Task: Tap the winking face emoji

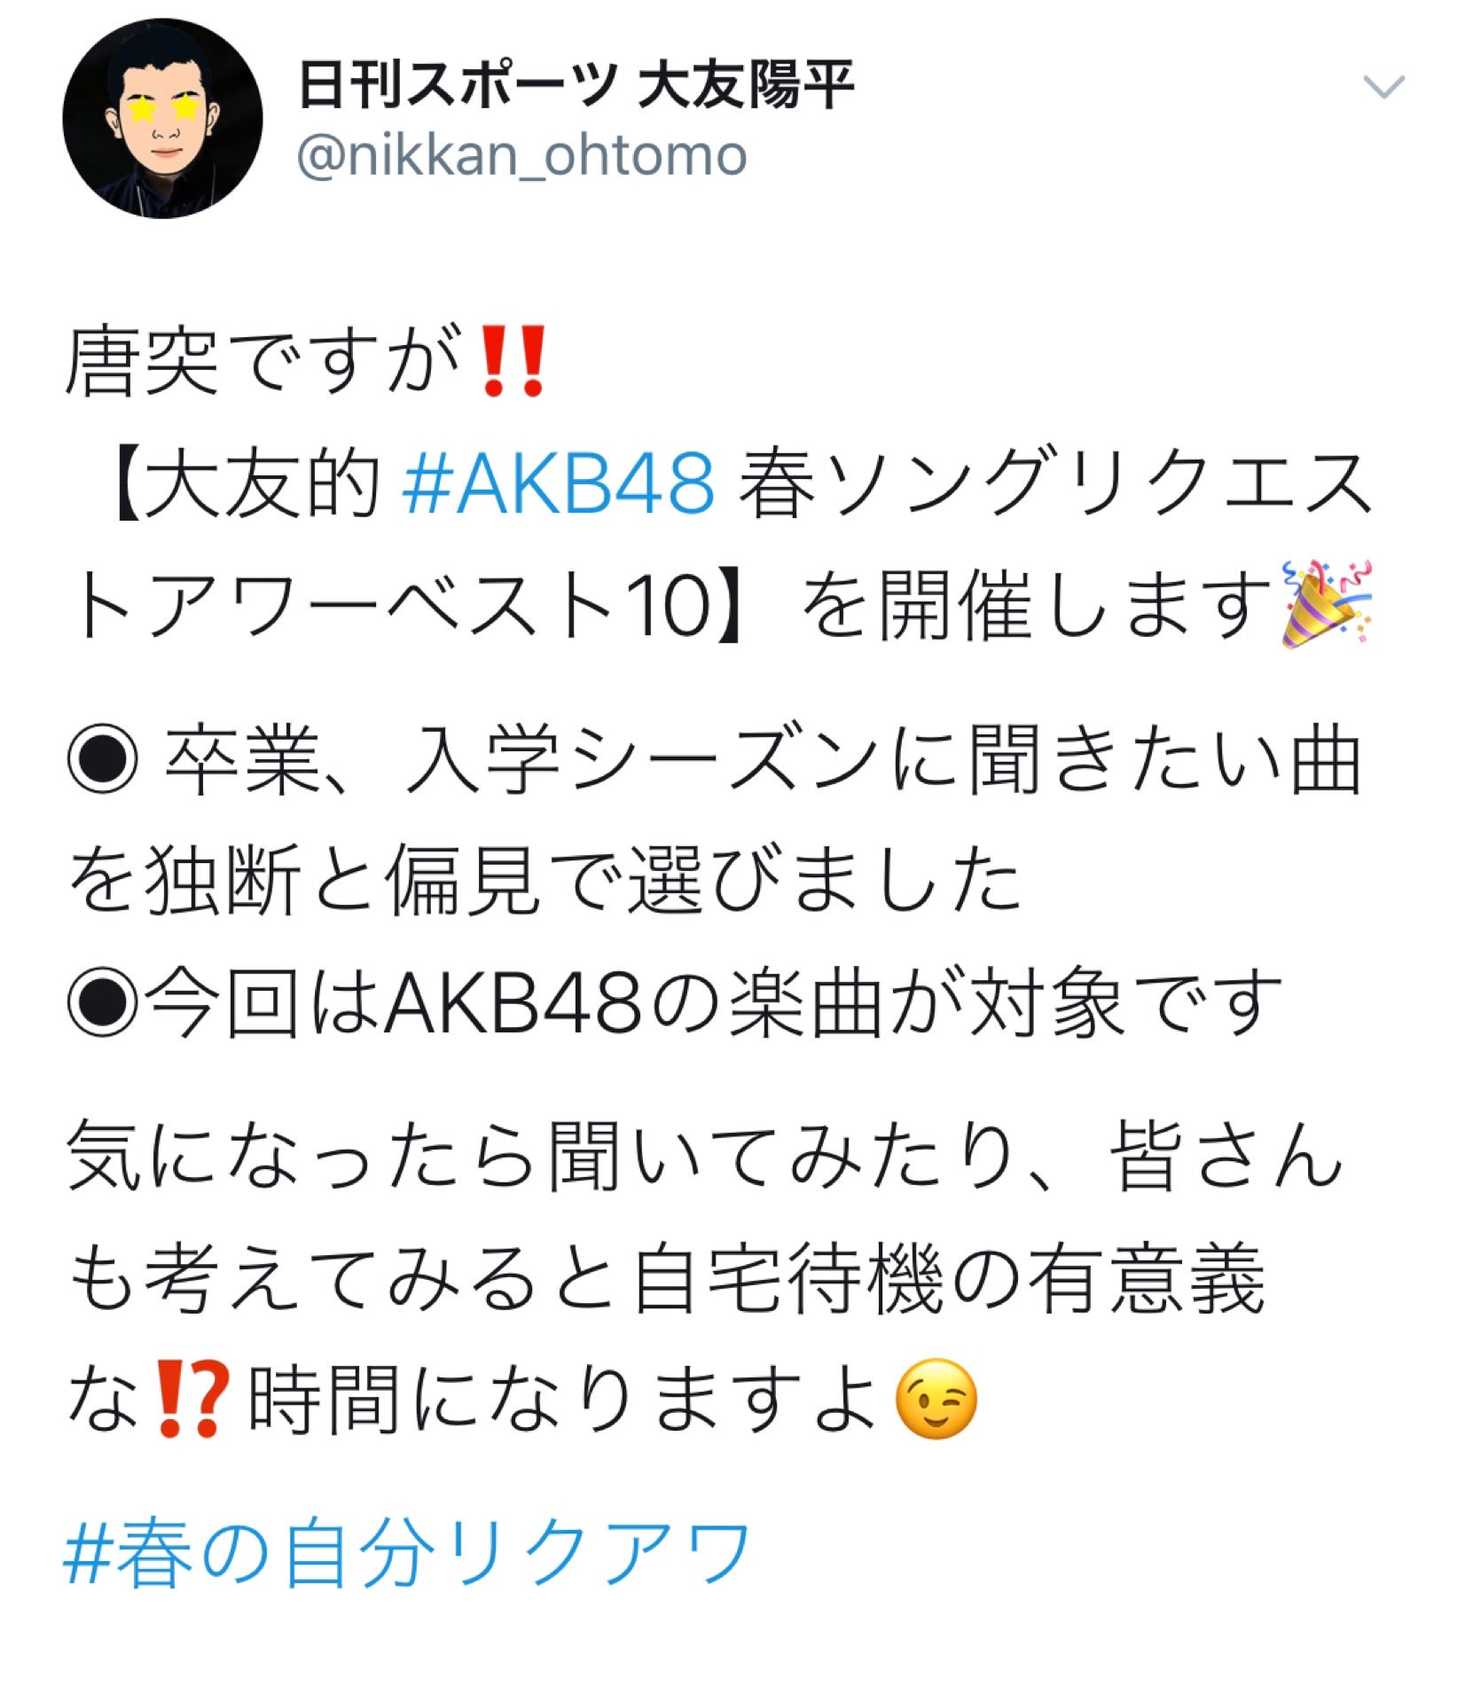Action: (936, 1399)
